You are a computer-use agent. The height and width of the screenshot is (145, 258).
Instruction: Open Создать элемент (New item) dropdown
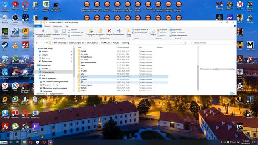coord(140,30)
